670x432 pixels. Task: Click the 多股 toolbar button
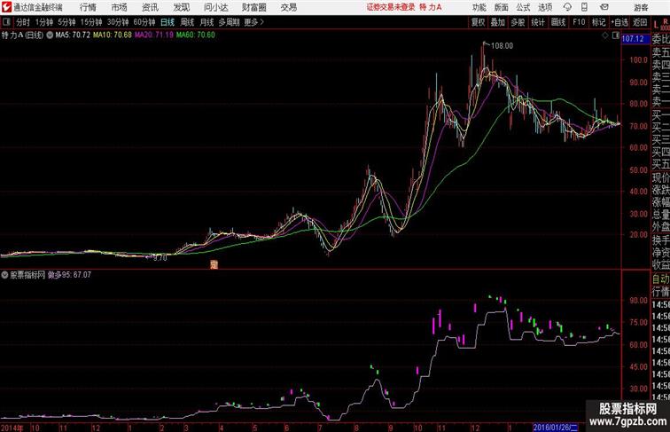click(x=518, y=22)
